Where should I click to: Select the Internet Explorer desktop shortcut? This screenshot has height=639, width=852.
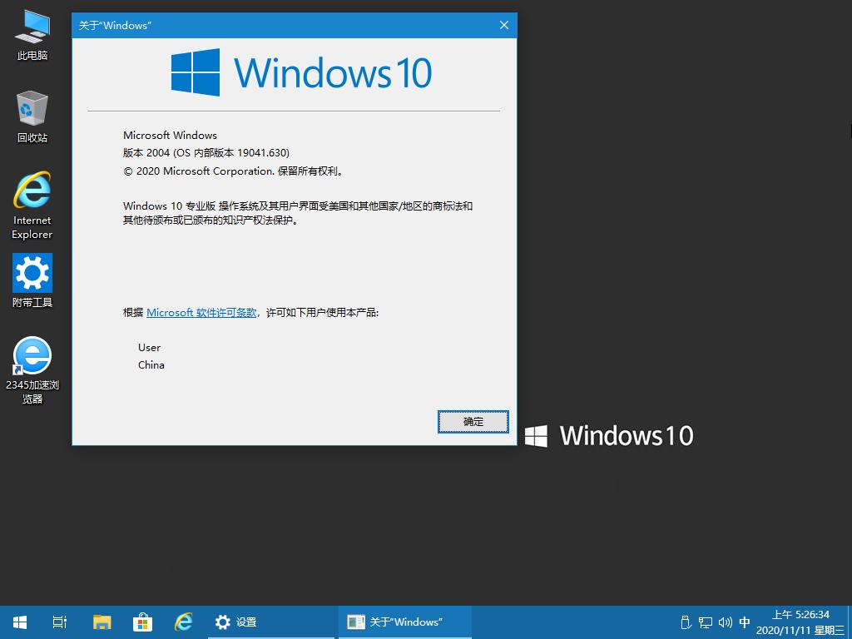click(x=32, y=206)
